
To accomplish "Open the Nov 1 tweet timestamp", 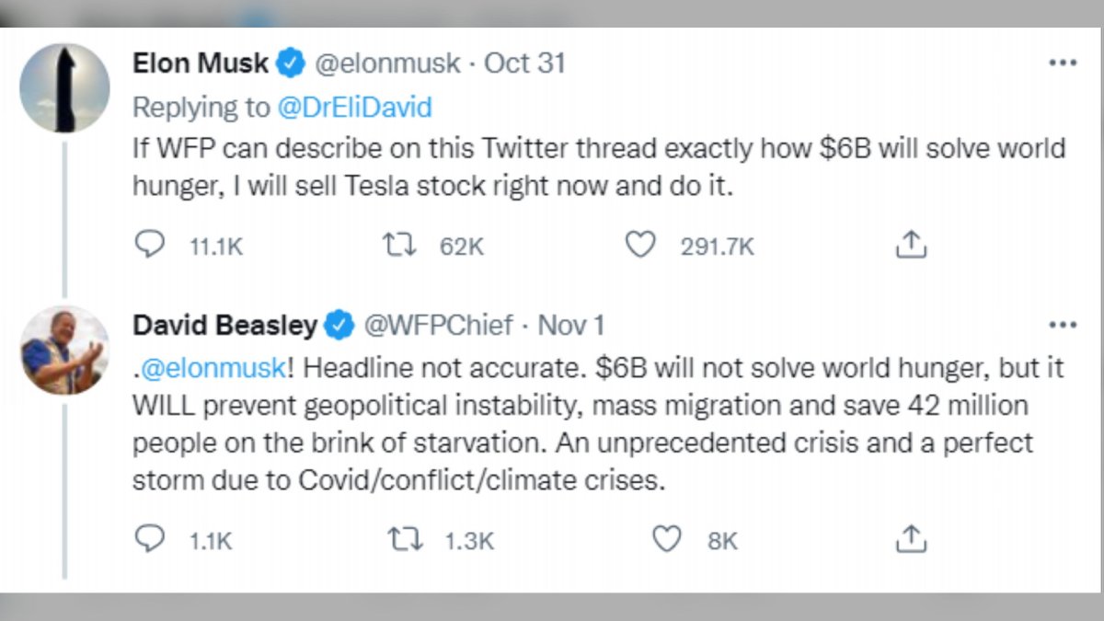I will (x=570, y=325).
